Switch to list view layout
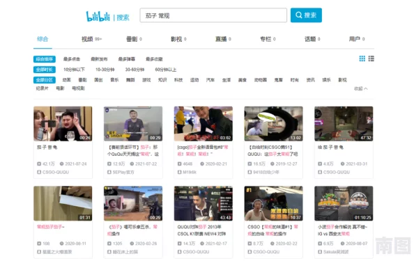This screenshot has width=414, height=261. 371,58
